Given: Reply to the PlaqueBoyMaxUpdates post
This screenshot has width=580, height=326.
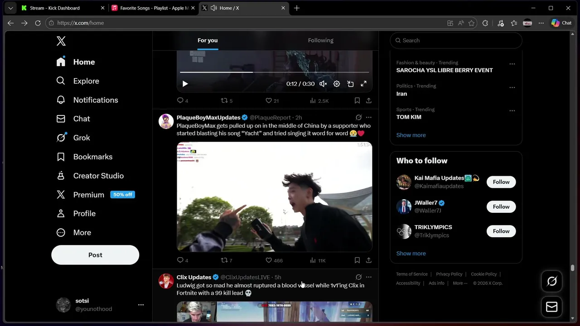Looking at the screenshot, I should 183,260.
